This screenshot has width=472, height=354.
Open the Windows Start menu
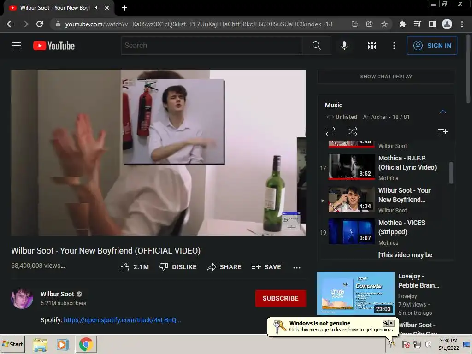(x=12, y=344)
